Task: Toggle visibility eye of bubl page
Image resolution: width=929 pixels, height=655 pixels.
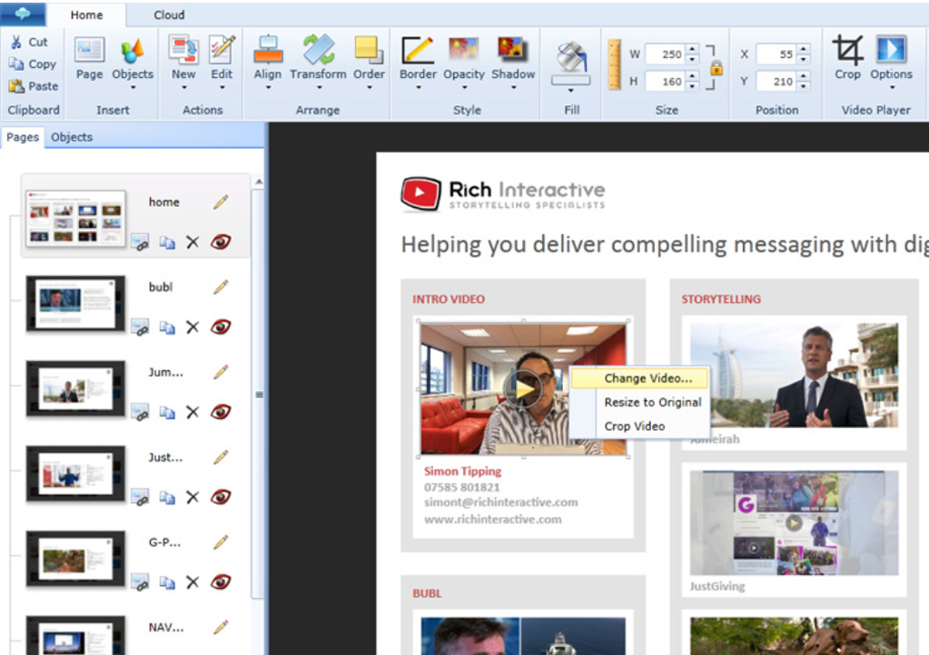Action: pos(221,327)
